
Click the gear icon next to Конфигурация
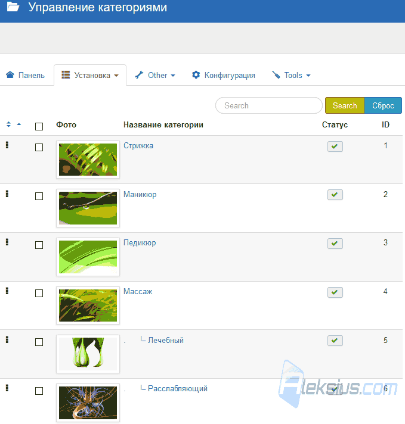[x=196, y=74]
